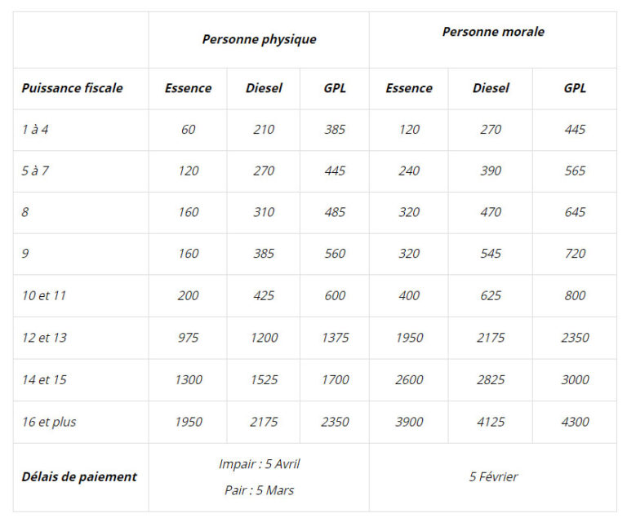Click the "Pair : 5 Mars" text
Viewport: 627px width, 518px height.
click(259, 490)
